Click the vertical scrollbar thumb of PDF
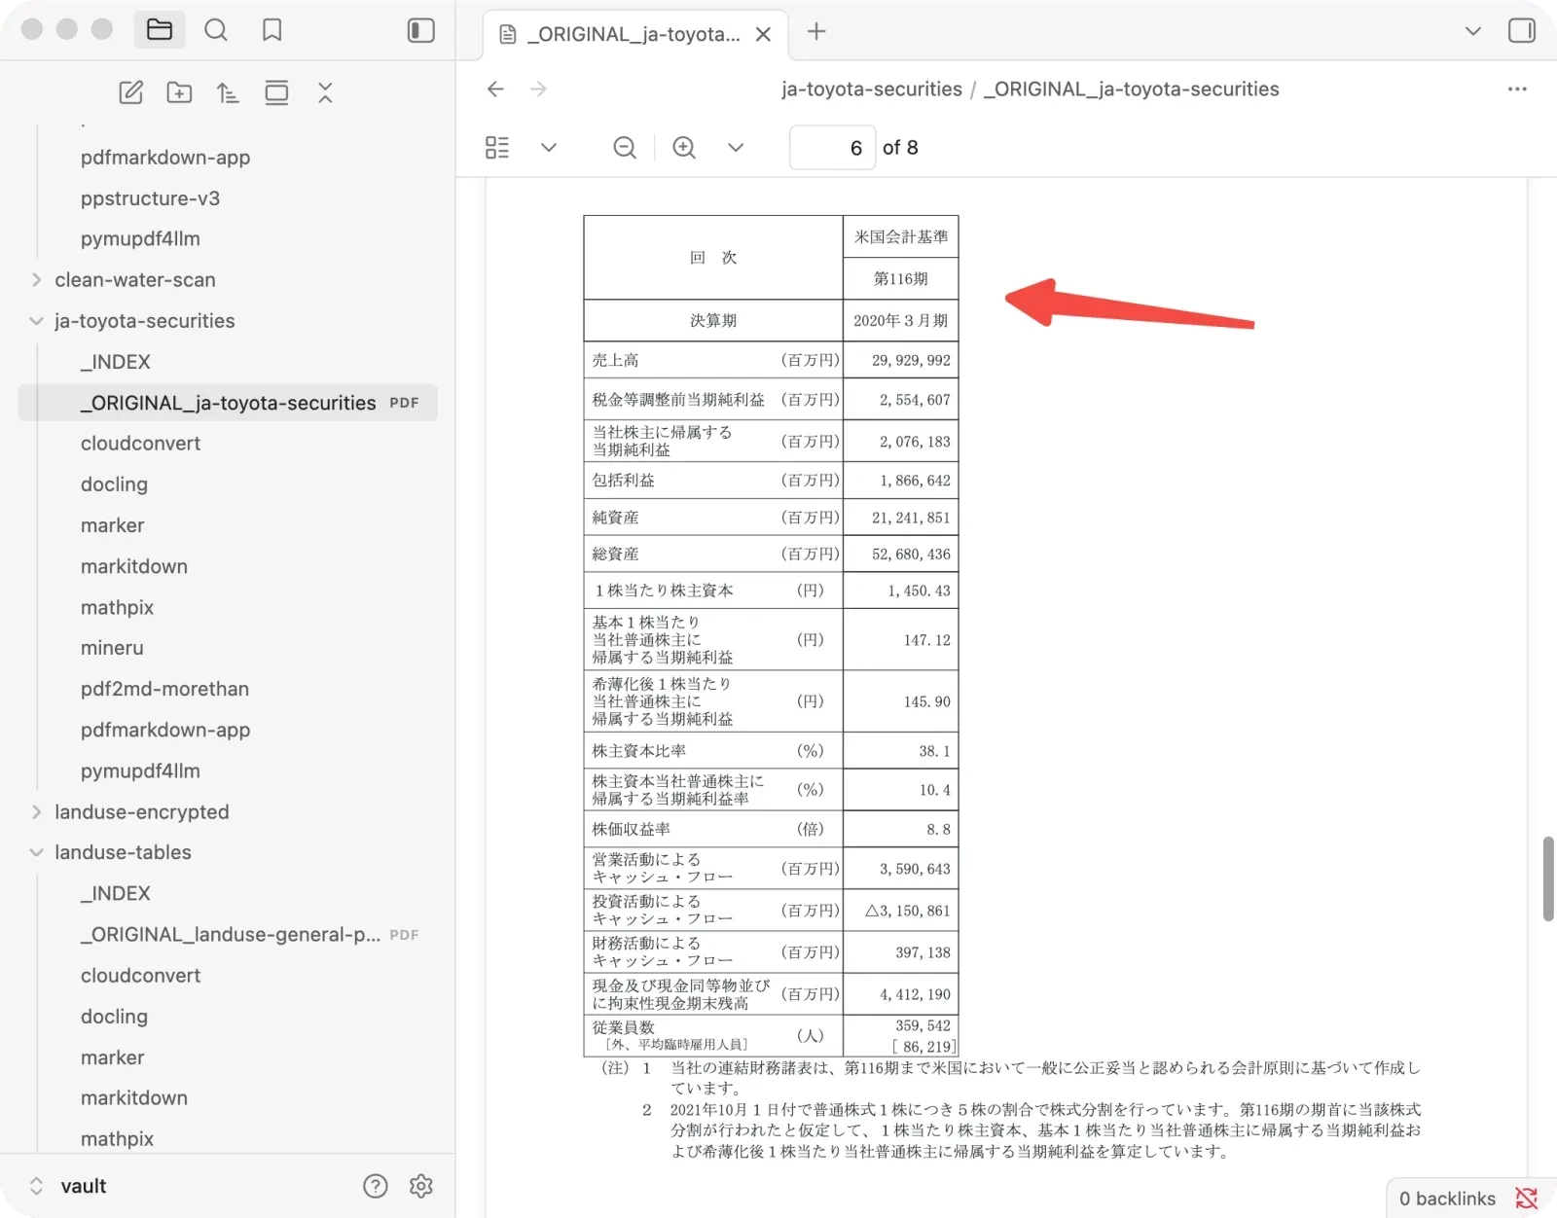The width and height of the screenshot is (1557, 1218). pyautogui.click(x=1548, y=878)
